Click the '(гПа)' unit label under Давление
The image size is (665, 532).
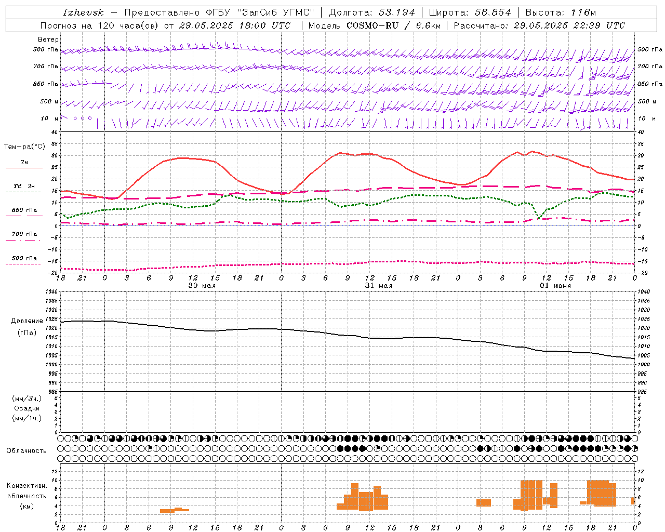pyautogui.click(x=27, y=332)
